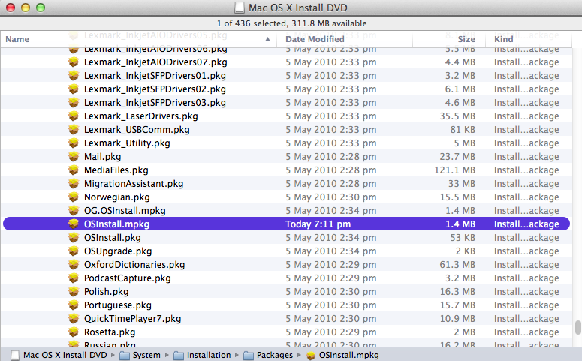This screenshot has height=361, width=582.
Task: Sort the list by Date Modified
Action: point(315,39)
